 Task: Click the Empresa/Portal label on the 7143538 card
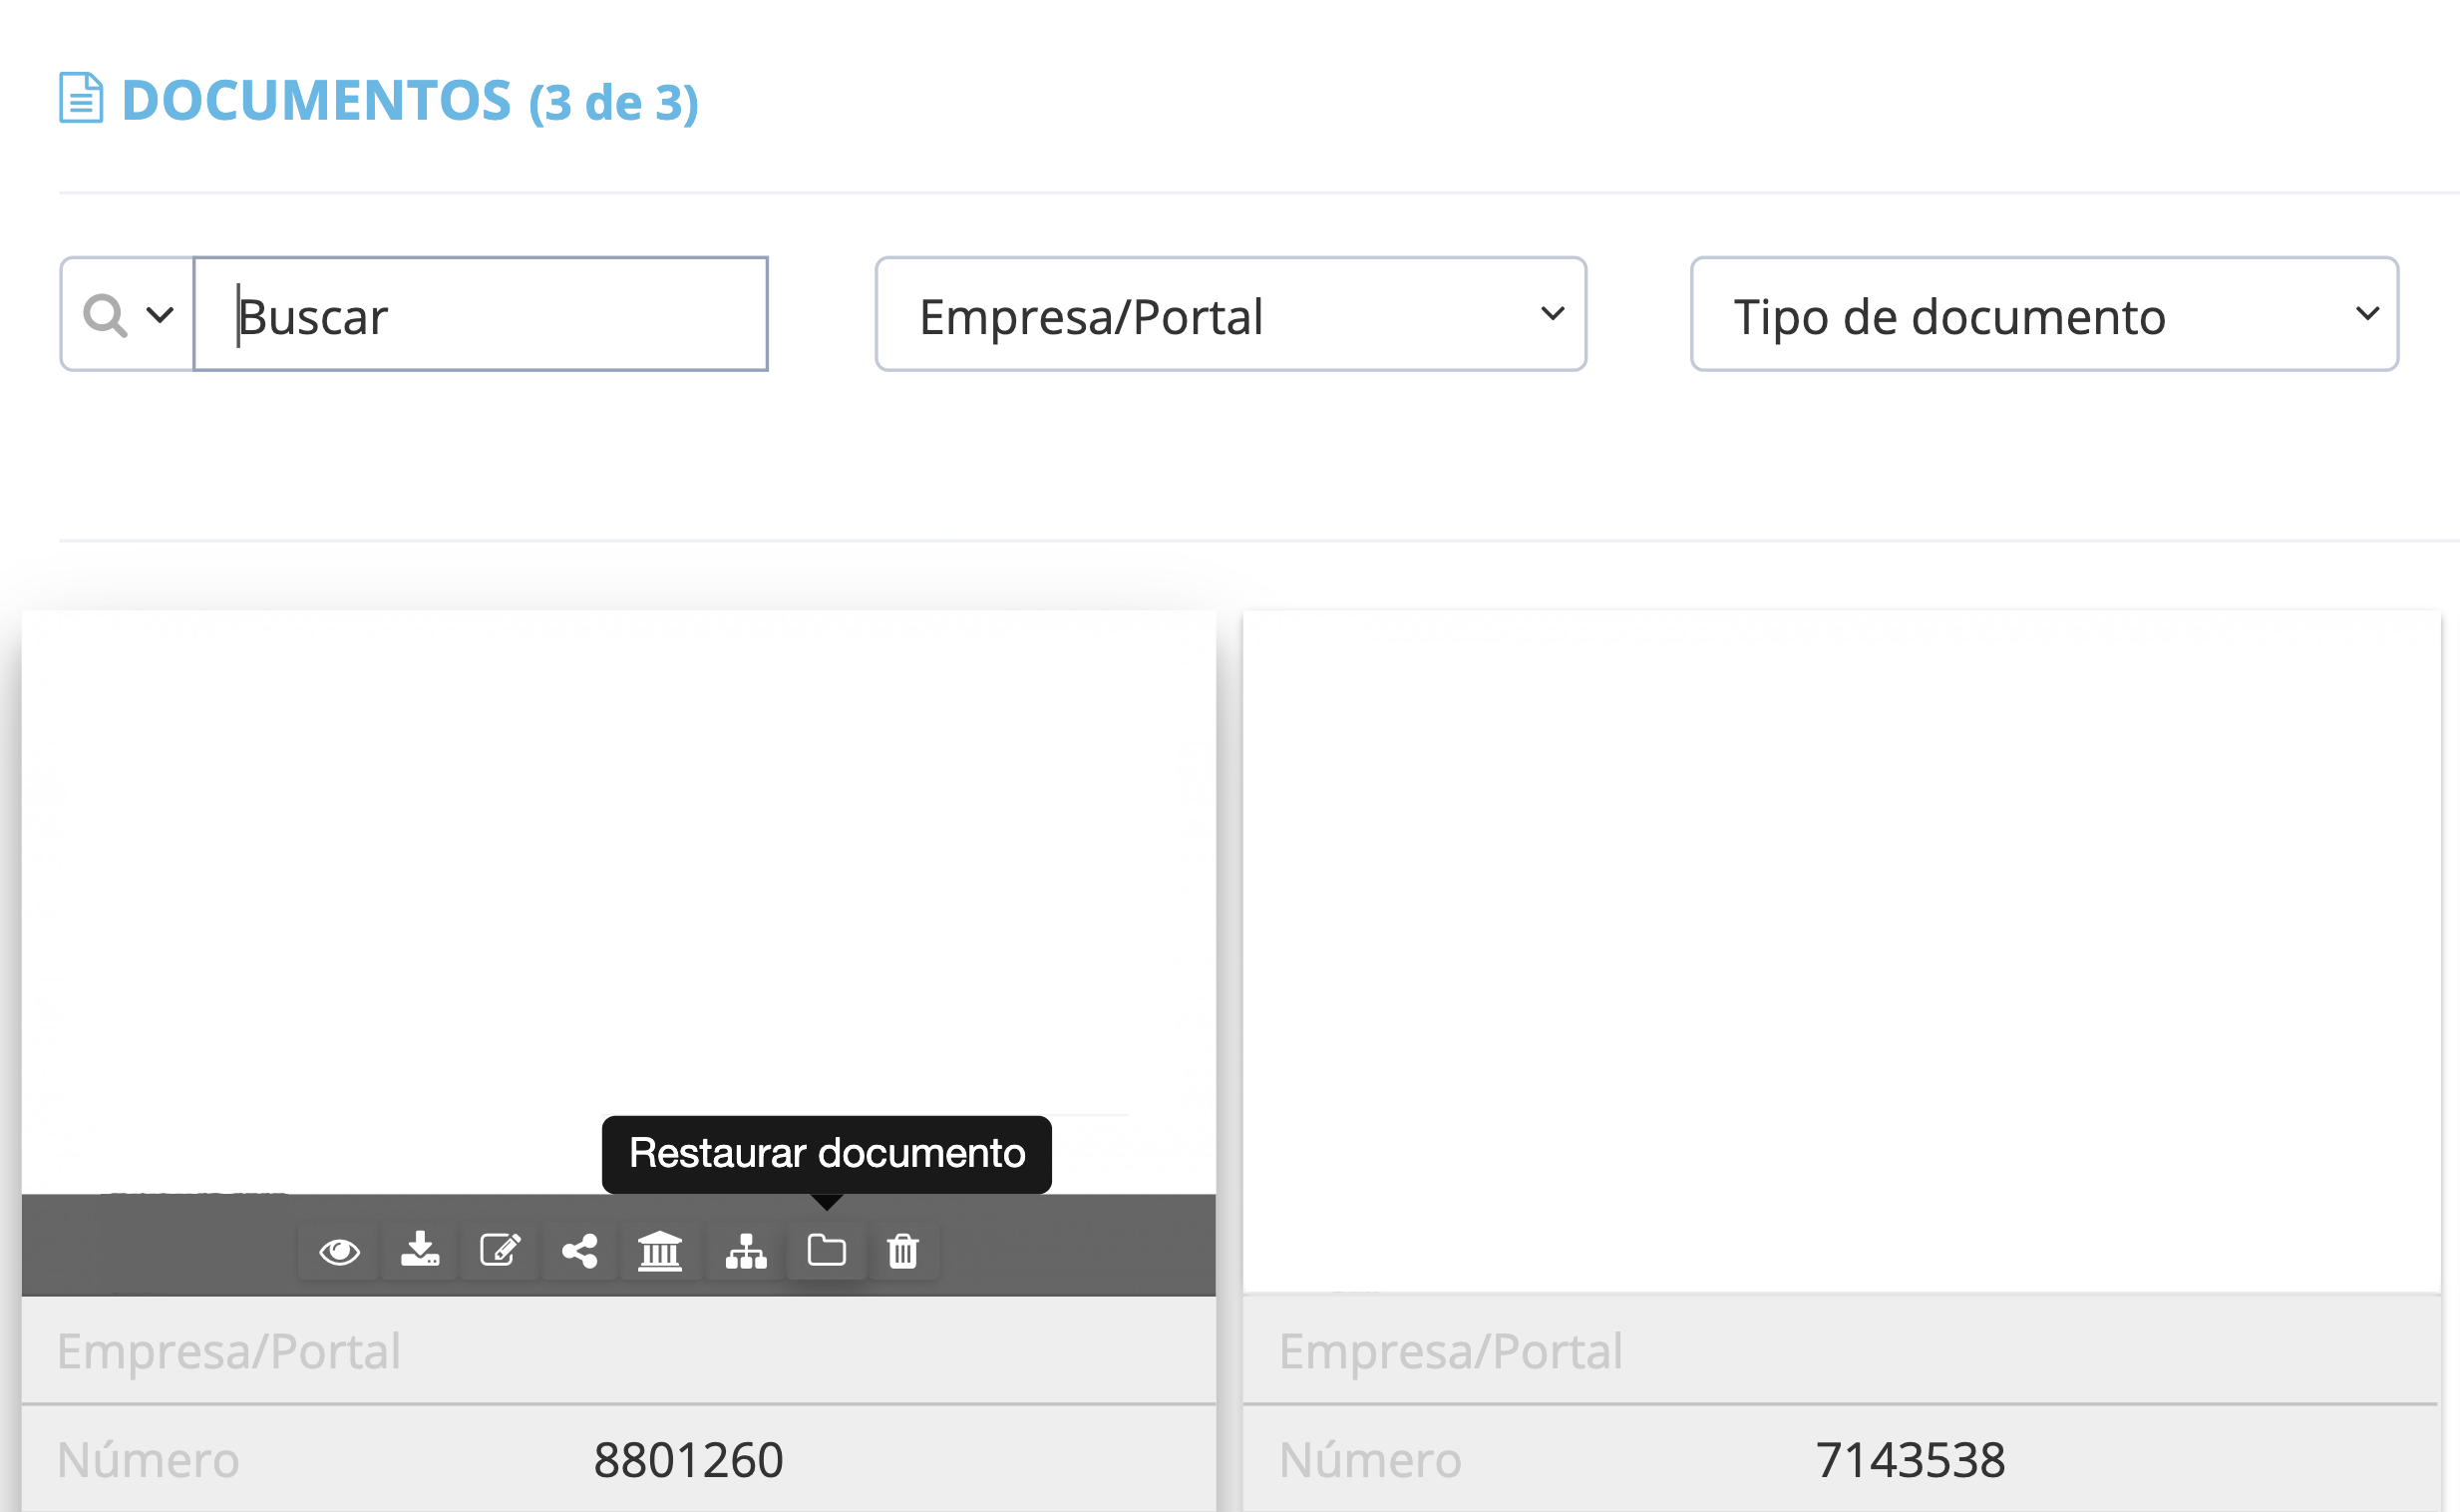(x=1451, y=1351)
